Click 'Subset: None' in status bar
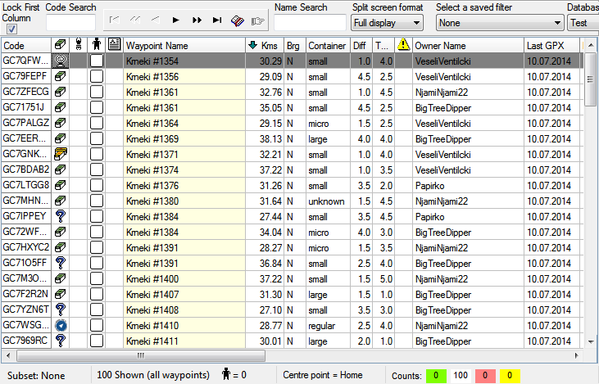Image resolution: width=599 pixels, height=384 pixels. [36, 376]
